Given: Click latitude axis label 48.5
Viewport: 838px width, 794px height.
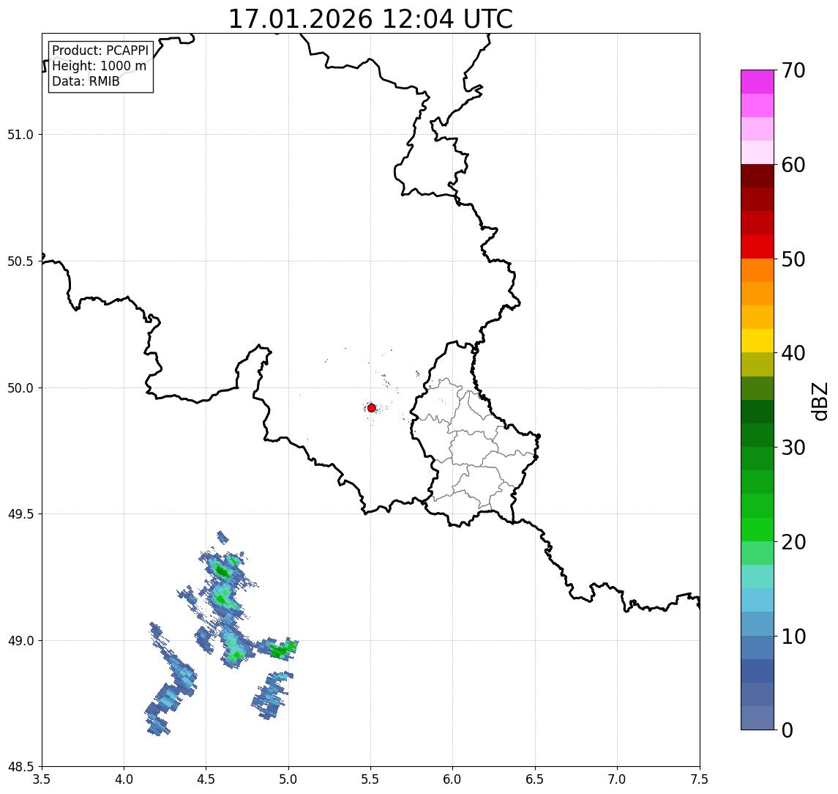Looking at the screenshot, I should 20,767.
